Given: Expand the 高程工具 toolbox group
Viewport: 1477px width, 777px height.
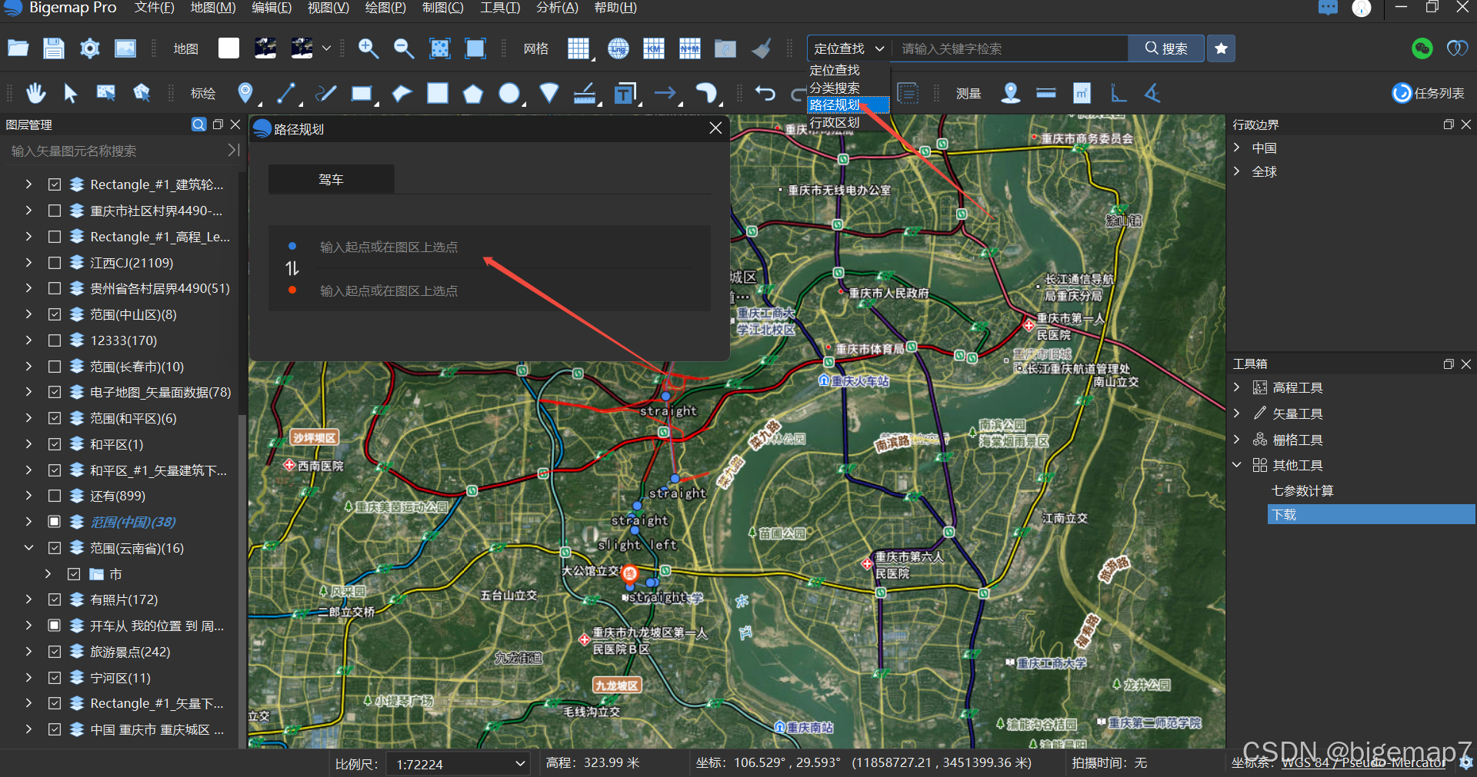Looking at the screenshot, I should point(1237,387).
